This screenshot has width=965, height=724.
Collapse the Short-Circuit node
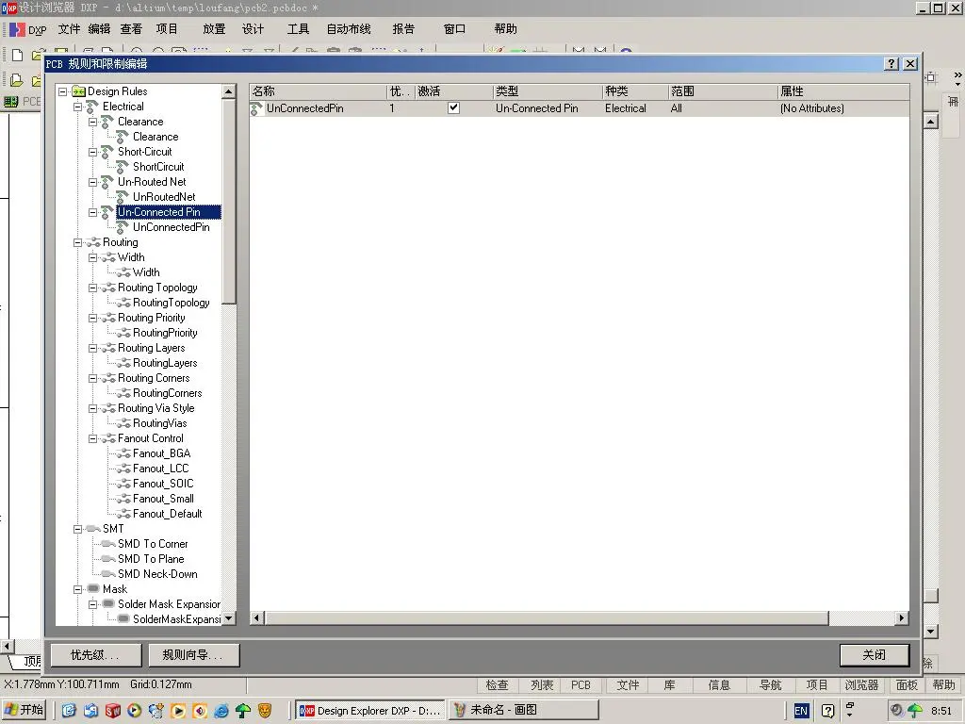click(93, 152)
